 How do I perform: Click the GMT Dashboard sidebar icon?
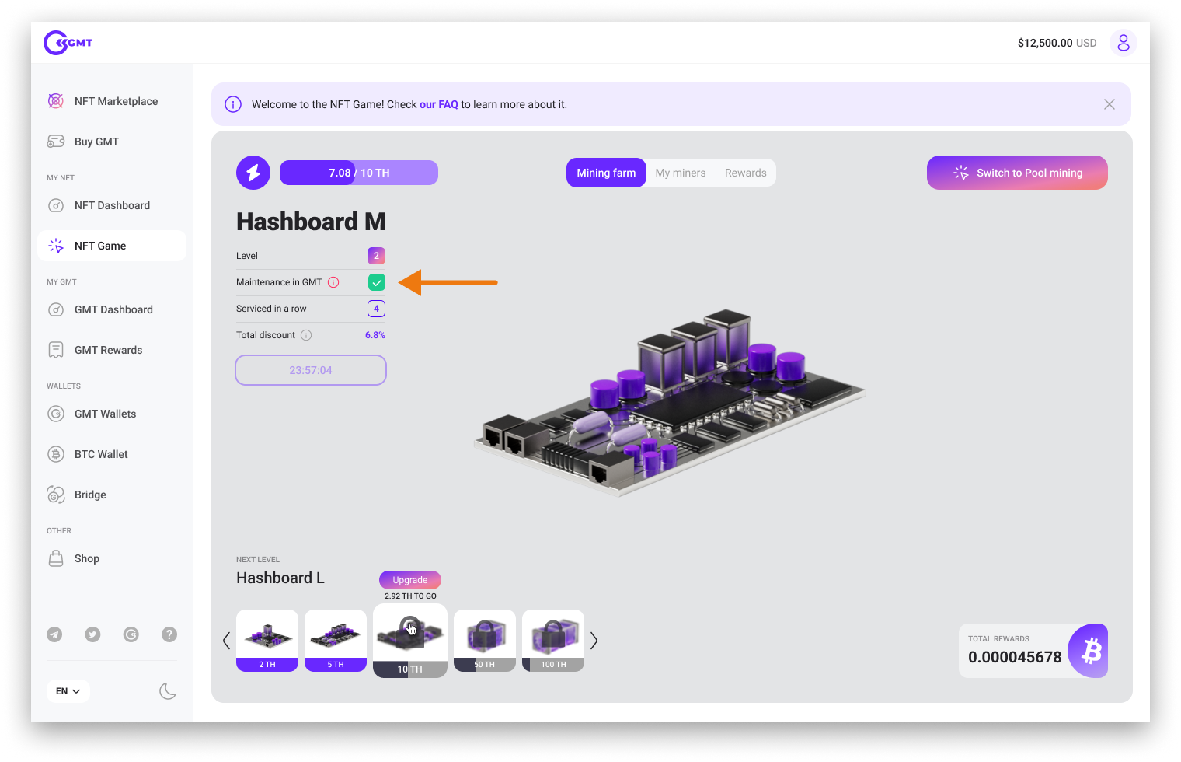[x=56, y=309]
